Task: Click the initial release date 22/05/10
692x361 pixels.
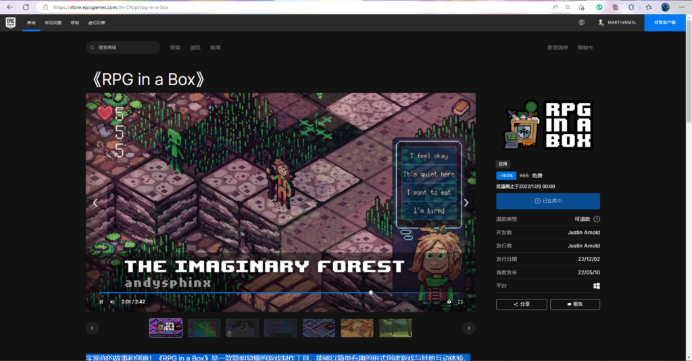Action: [x=589, y=272]
